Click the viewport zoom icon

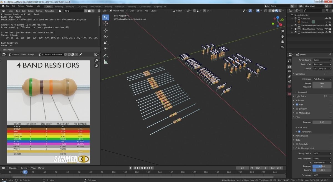click(x=282, y=31)
